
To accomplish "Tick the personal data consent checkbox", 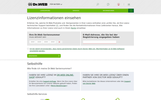I will [x=28, y=49].
